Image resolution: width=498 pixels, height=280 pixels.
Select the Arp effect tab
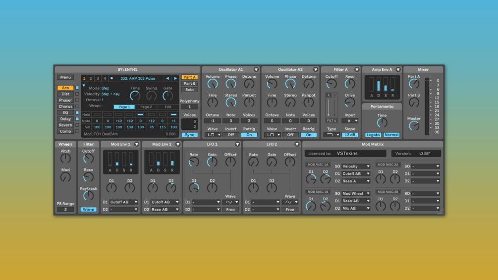[x=65, y=88]
